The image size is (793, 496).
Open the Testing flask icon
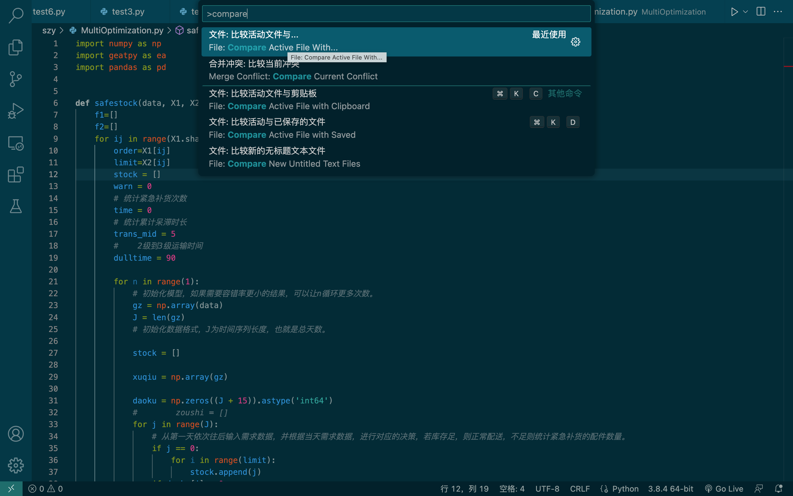16,206
